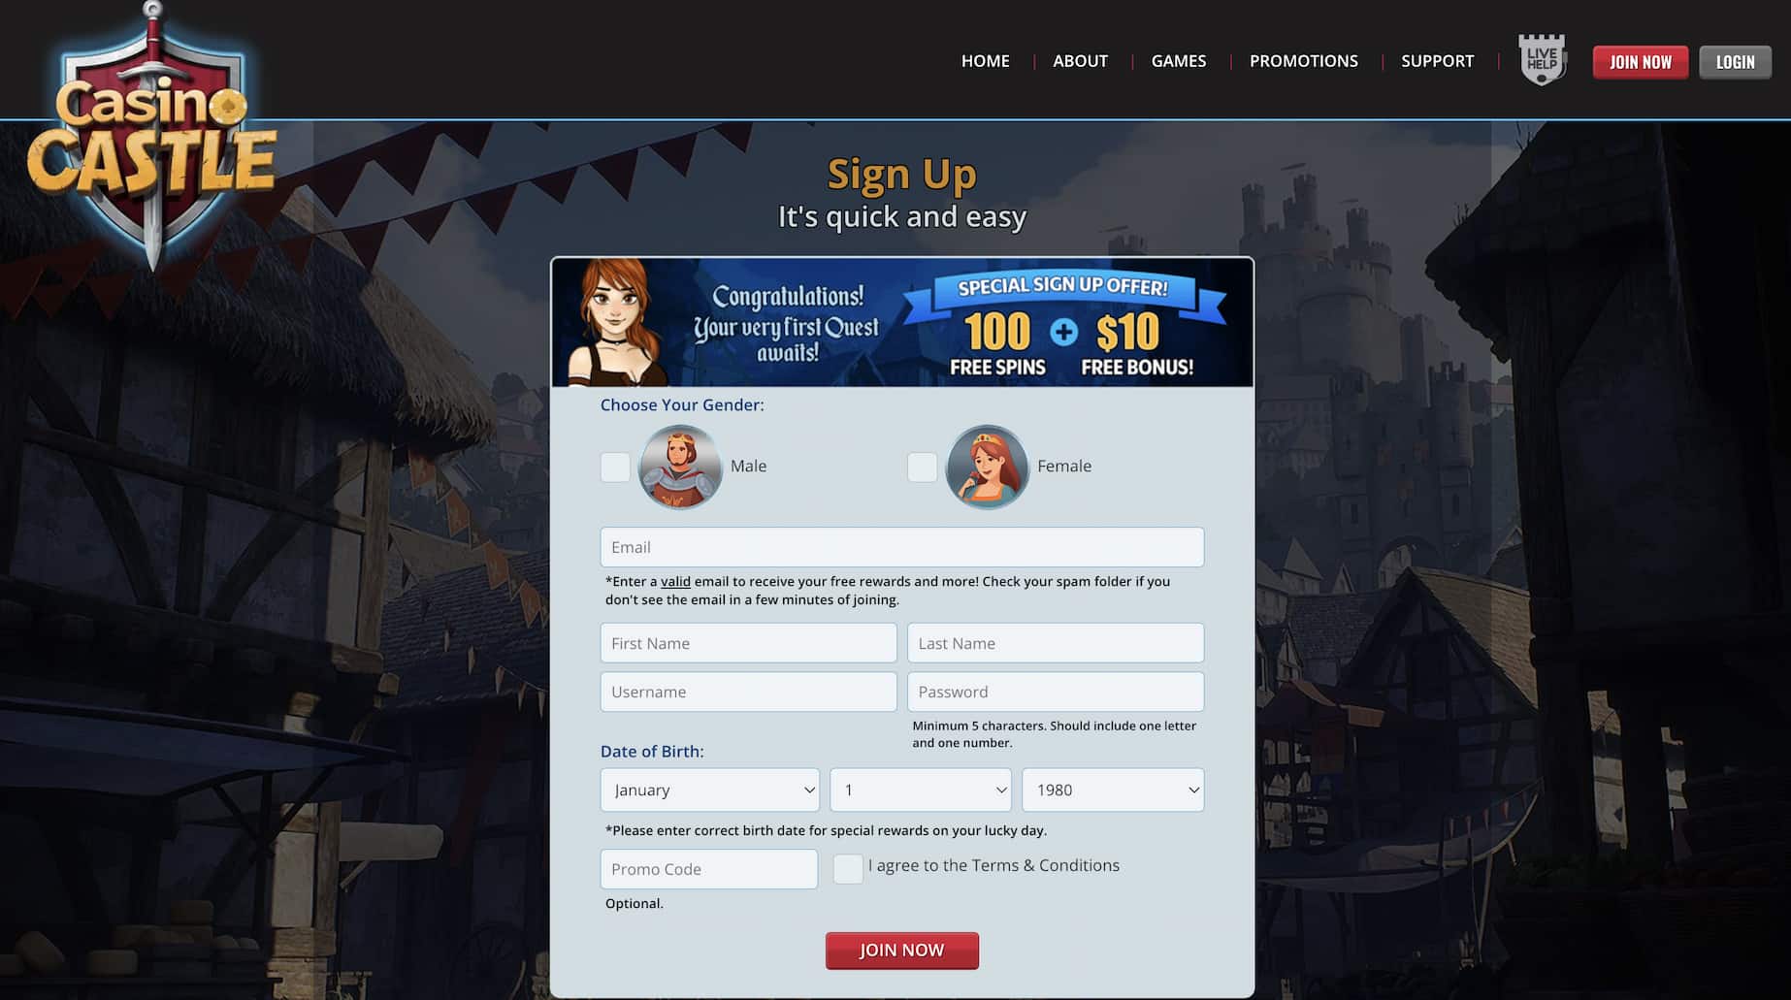
Task: Select the male king avatar
Action: pyautogui.click(x=680, y=467)
